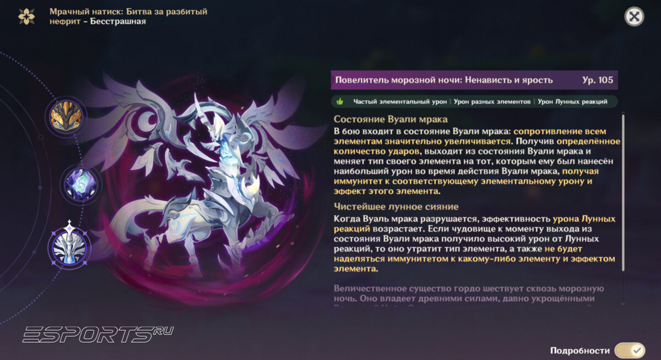Select the white winged beast boss icon
Screen dimensions: 661x360
coord(68,246)
